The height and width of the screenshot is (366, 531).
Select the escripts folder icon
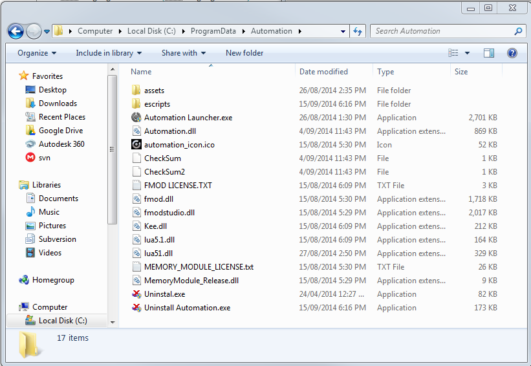[x=136, y=103]
